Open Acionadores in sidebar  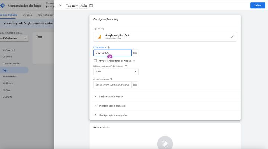pyautogui.click(x=9, y=77)
